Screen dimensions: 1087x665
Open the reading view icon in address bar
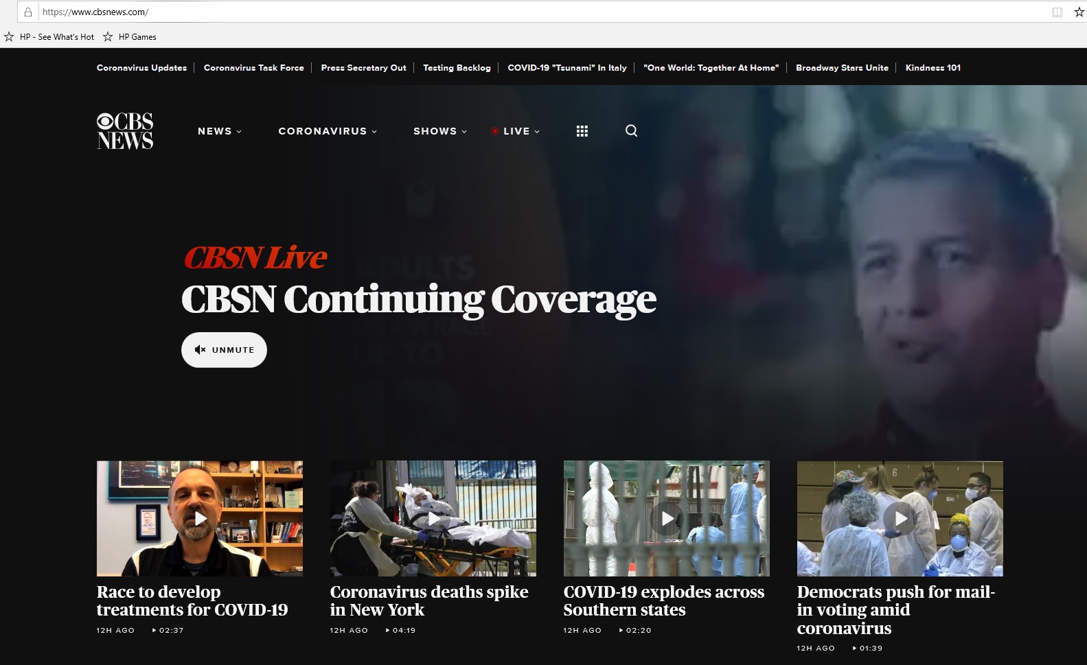click(x=1057, y=12)
